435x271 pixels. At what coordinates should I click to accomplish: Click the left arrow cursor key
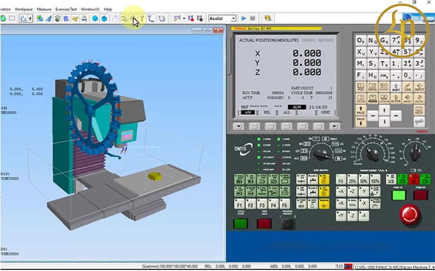[372, 116]
